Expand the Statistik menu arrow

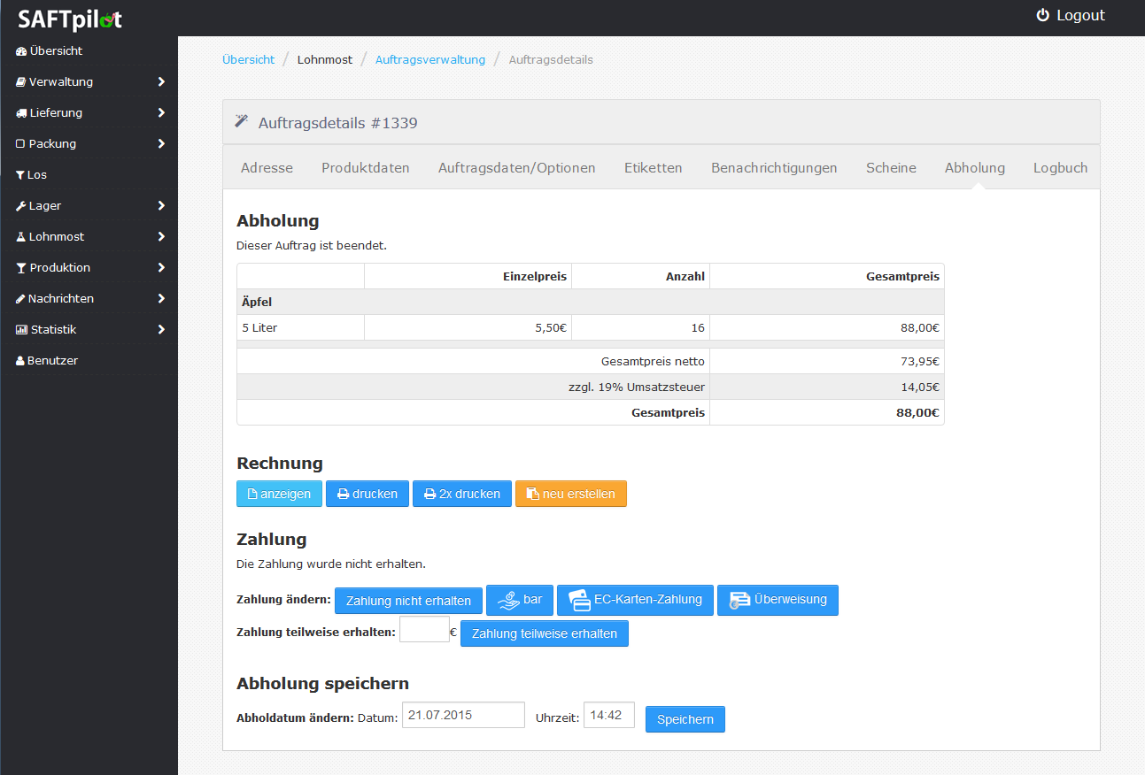coord(161,330)
